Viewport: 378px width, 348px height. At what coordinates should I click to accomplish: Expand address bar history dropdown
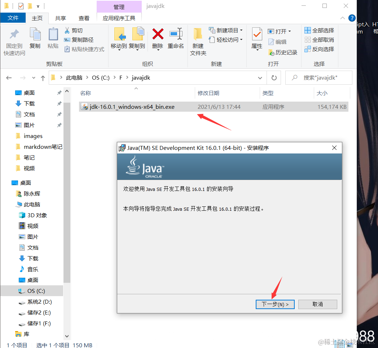(x=260, y=78)
